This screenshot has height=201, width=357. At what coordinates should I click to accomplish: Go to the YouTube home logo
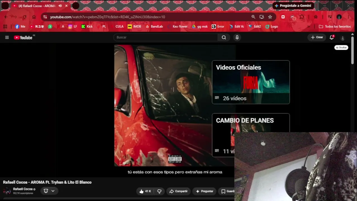pyautogui.click(x=23, y=37)
